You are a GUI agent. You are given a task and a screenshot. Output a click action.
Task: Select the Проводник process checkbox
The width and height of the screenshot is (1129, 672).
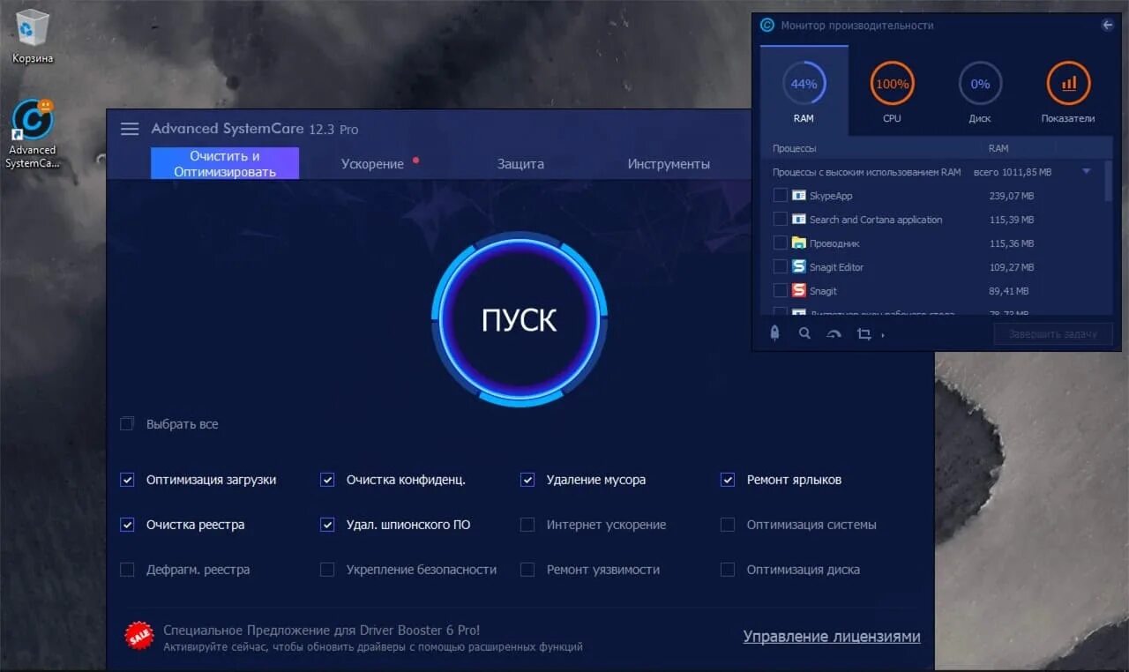coord(780,243)
